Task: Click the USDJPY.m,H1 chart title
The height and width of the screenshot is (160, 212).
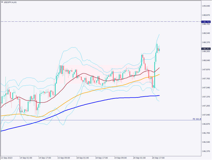Action: tap(11, 2)
